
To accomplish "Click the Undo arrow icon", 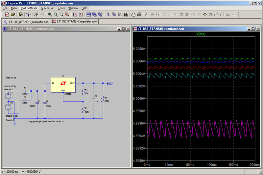I will point(204,15).
